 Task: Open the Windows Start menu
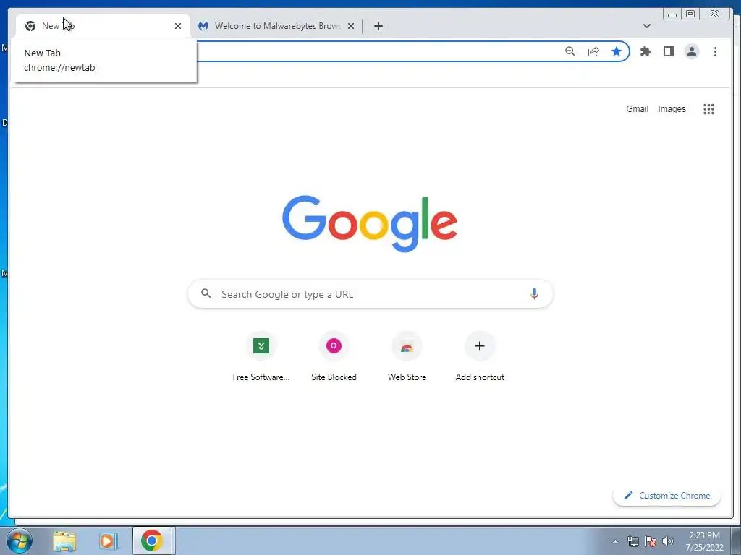coord(19,541)
